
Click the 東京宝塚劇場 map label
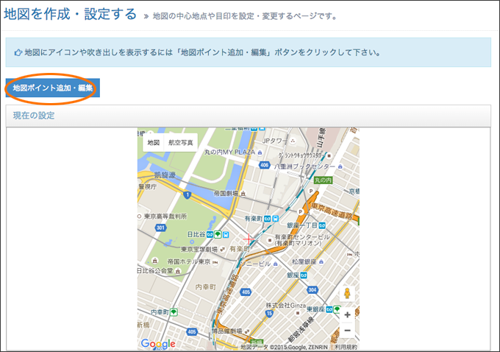(199, 249)
